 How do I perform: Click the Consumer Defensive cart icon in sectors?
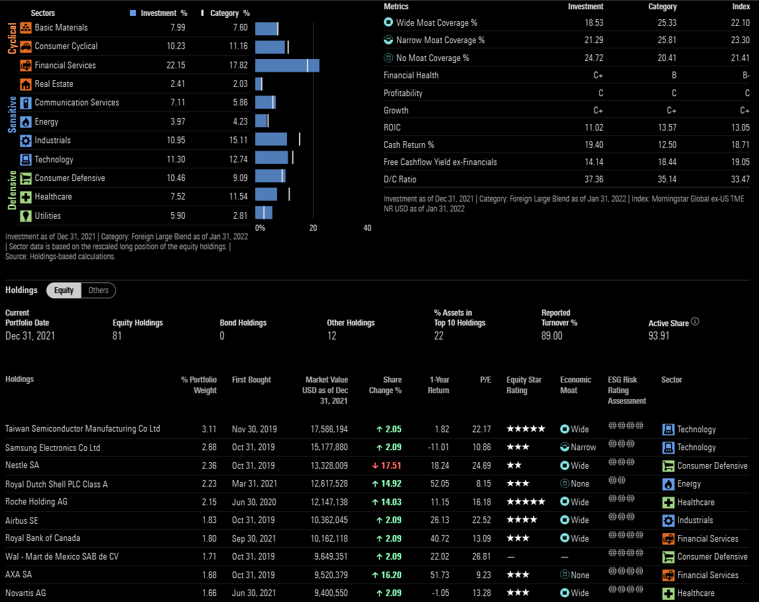[26, 178]
